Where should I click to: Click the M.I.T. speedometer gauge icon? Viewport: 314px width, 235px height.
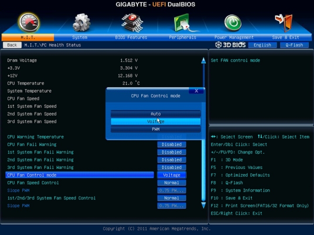point(29,23)
